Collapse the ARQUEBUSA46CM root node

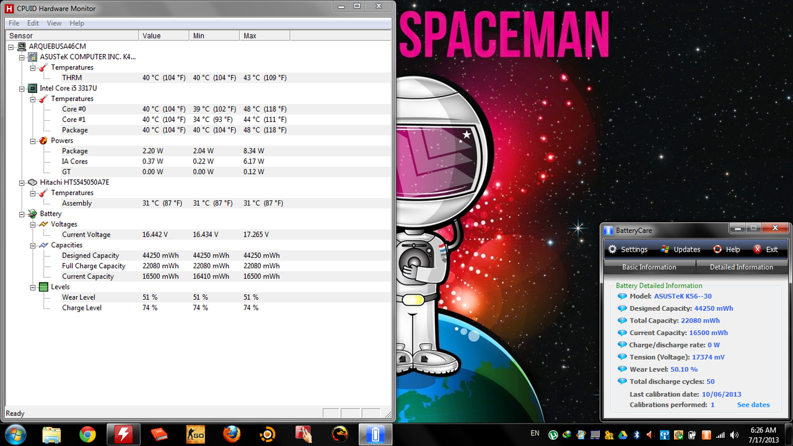tap(11, 46)
